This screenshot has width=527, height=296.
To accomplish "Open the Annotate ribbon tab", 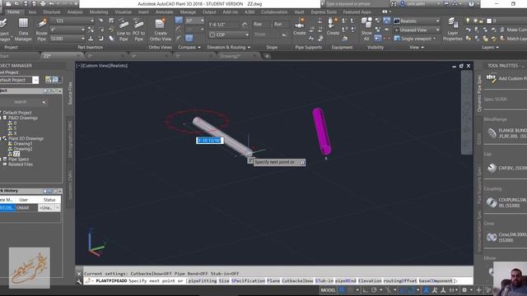I will pyautogui.click(x=165, y=12).
